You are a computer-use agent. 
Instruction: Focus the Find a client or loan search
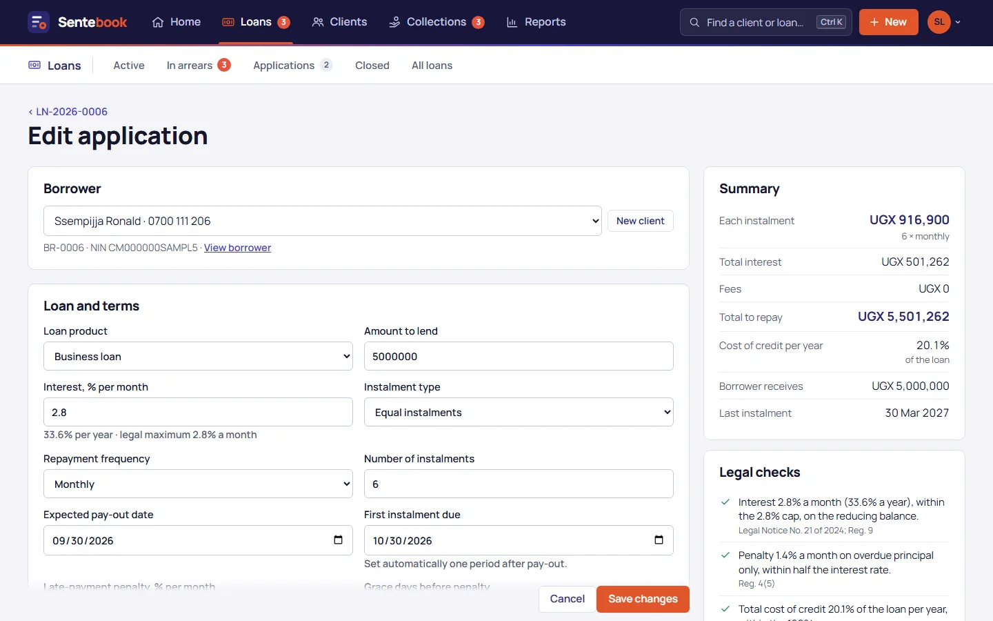pyautogui.click(x=766, y=22)
